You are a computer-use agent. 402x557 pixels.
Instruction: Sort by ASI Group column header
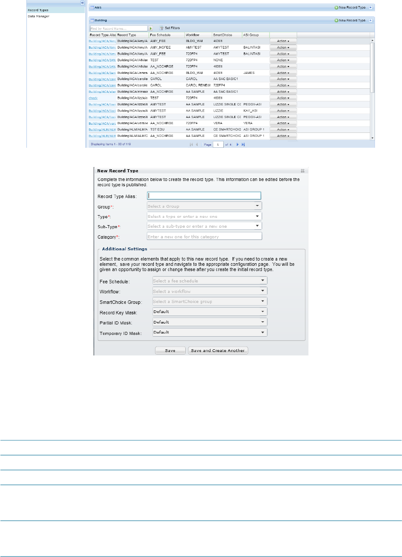click(x=256, y=35)
